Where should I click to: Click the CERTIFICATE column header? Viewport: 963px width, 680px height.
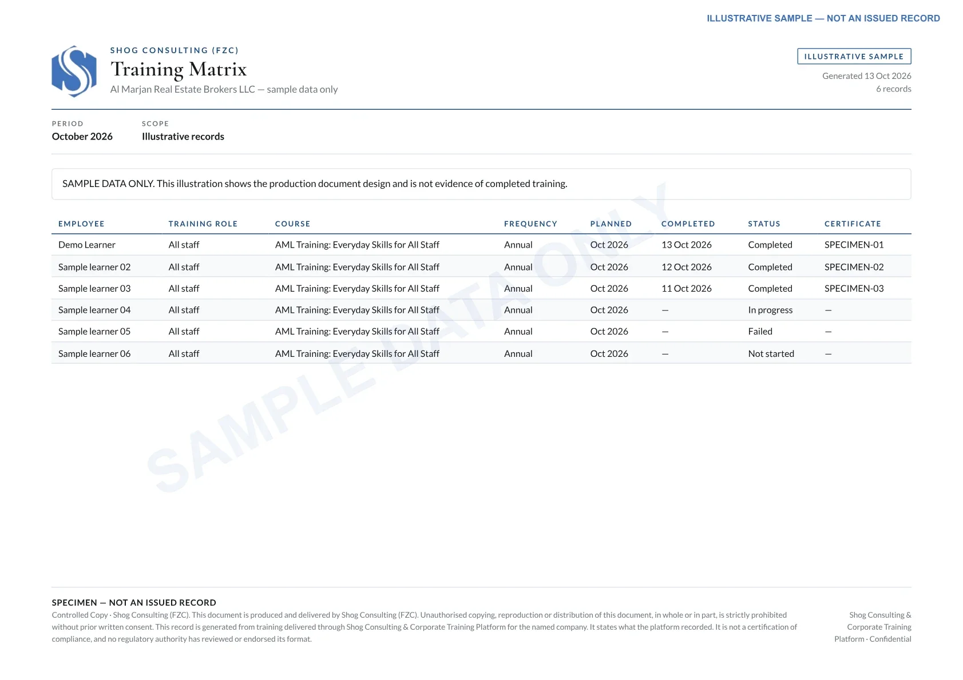coord(853,224)
